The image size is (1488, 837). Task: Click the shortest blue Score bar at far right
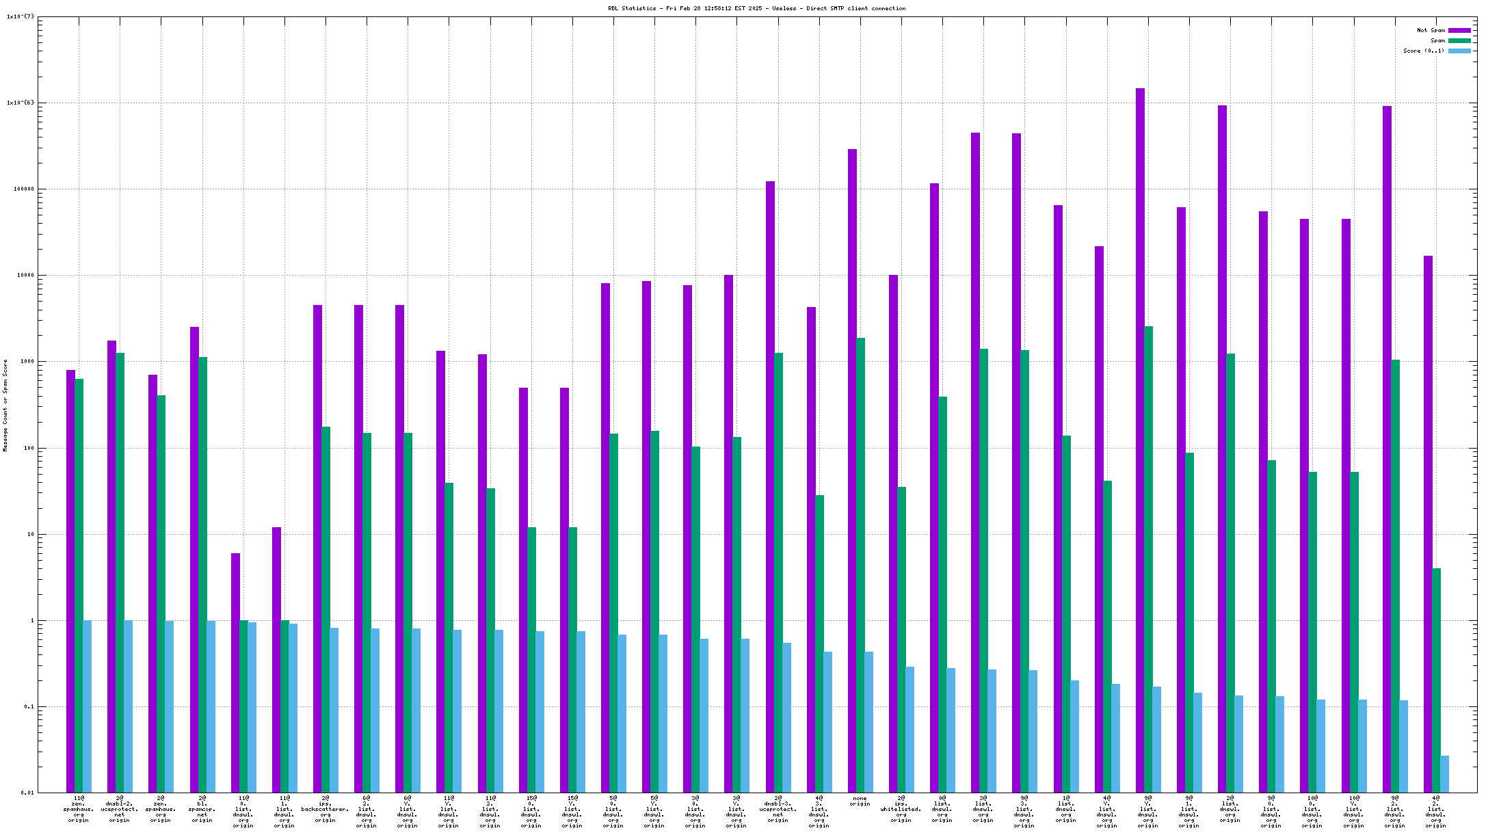pyautogui.click(x=1444, y=774)
